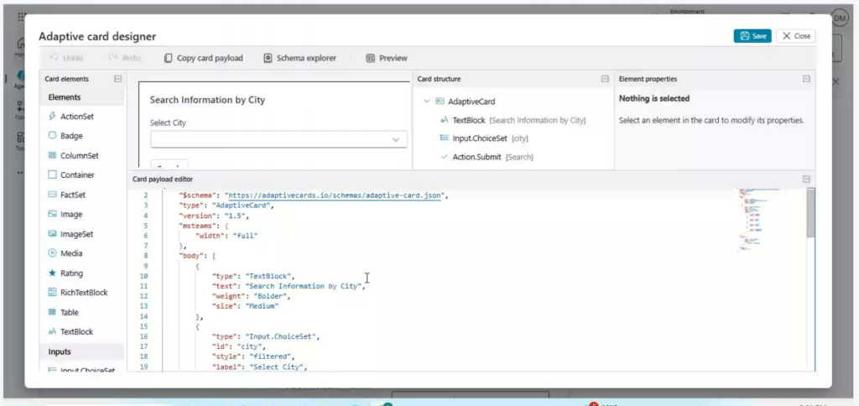Select the Rating star element icon
Viewport: 859px width, 406px height.
click(x=52, y=273)
